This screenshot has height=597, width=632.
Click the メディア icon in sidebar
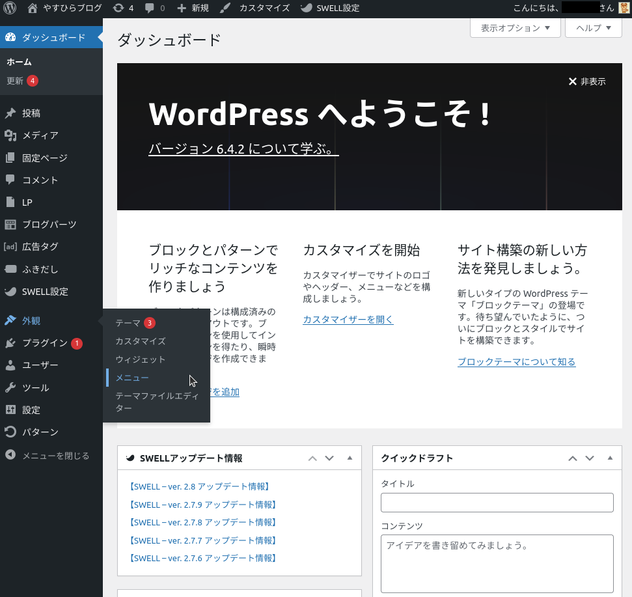point(10,135)
